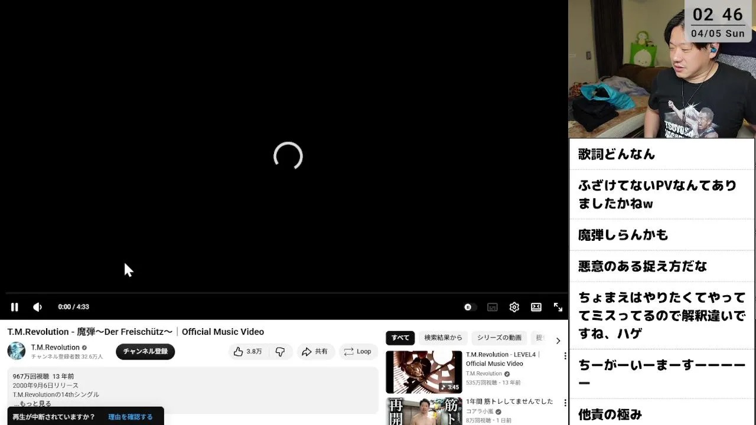Open options menu for 筋トレ video

pyautogui.click(x=565, y=403)
